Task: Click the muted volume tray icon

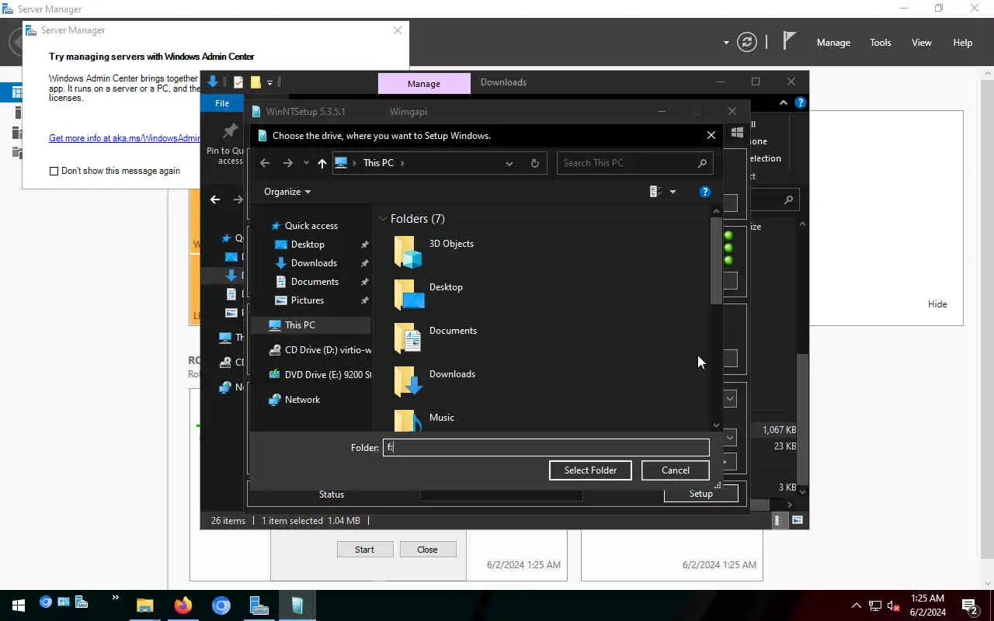Action: point(893,605)
